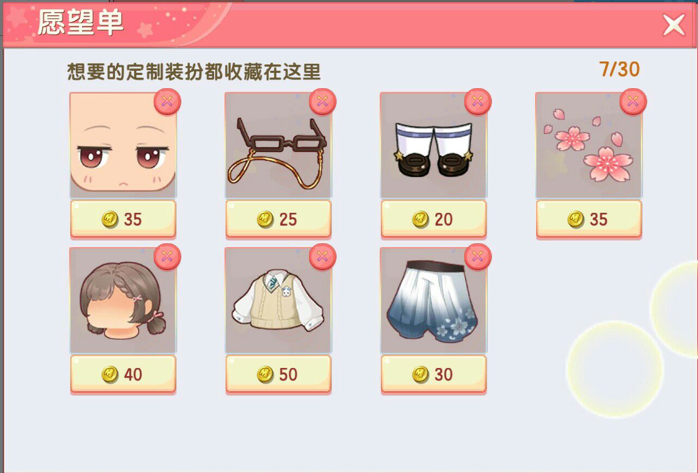Select the blue gradient skirt thumbnail
Screen dimensions: 698x473
coord(434,300)
